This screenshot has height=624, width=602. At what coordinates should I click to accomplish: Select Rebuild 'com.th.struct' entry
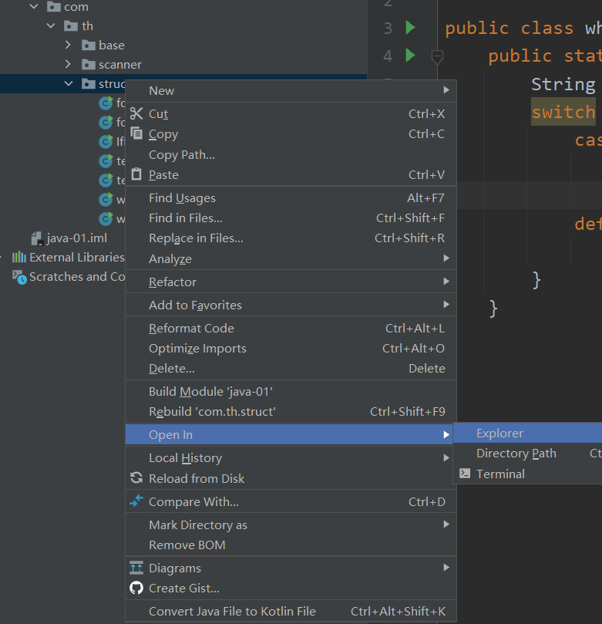pyautogui.click(x=291, y=411)
